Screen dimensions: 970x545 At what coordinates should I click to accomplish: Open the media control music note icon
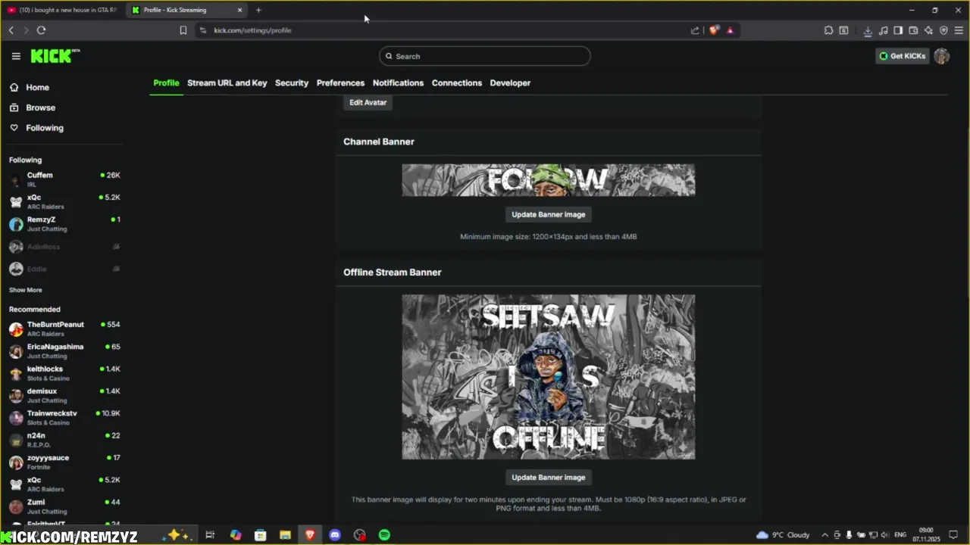883,30
